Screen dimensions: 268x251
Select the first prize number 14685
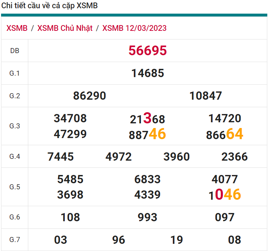(x=148, y=73)
